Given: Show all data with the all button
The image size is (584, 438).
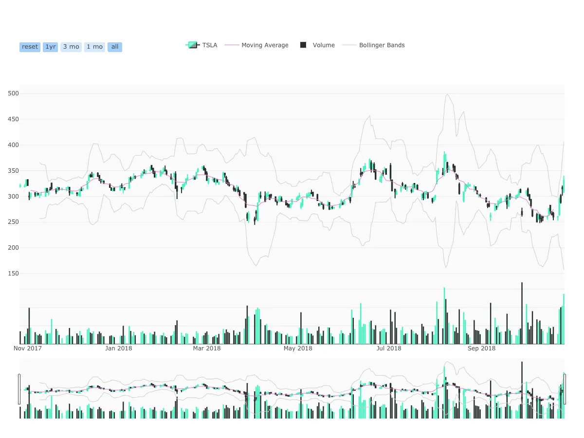Looking at the screenshot, I should 115,47.
